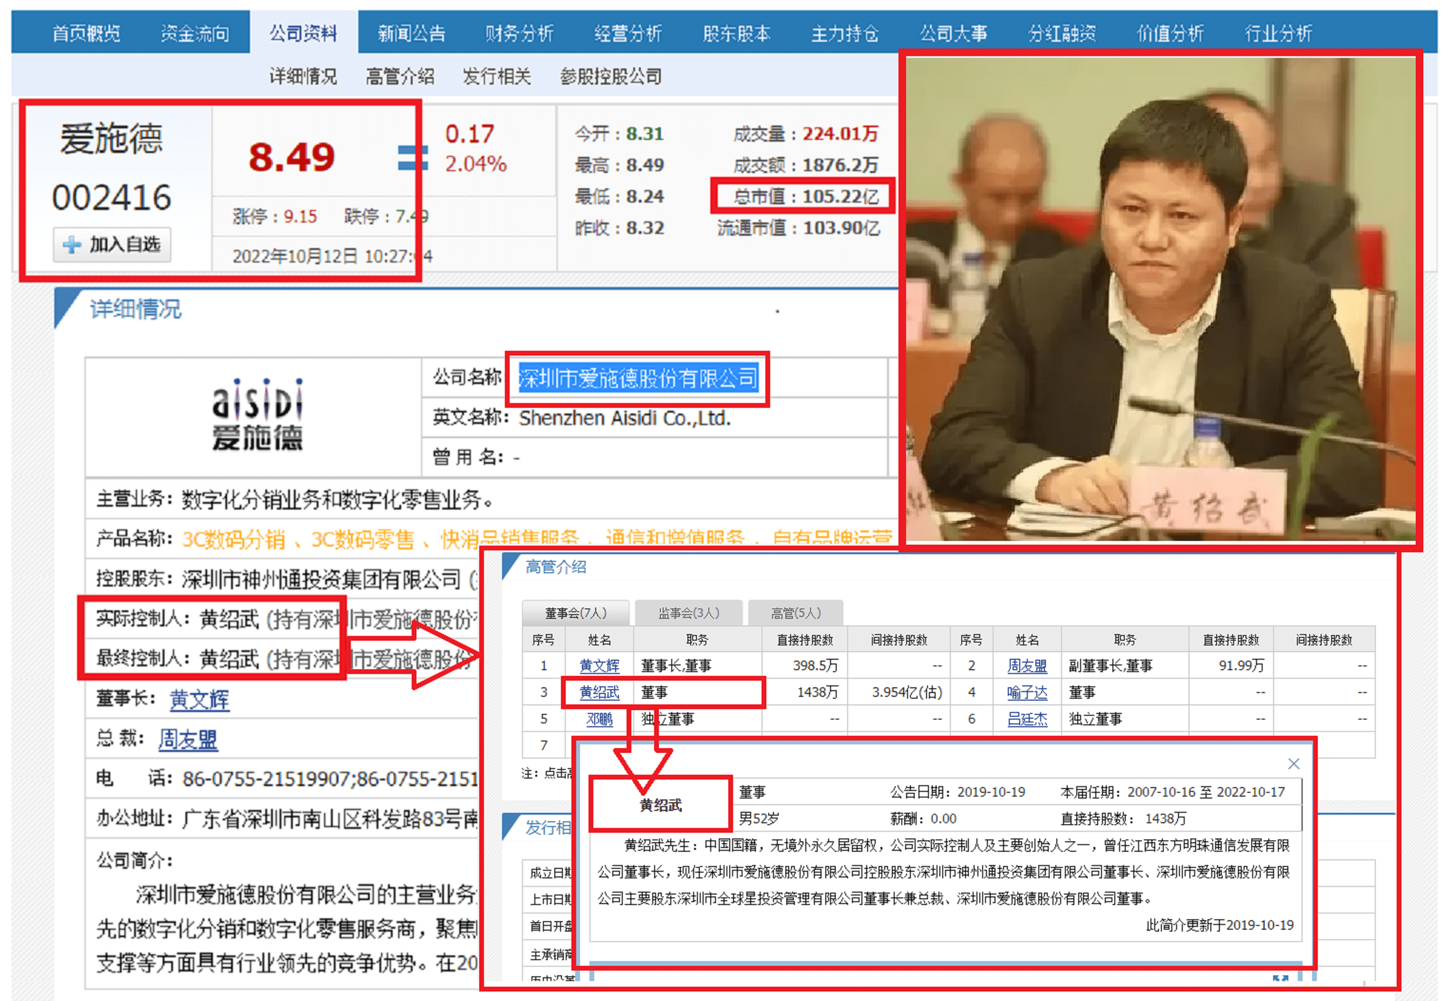Open 邓鹏 link in board table
The height and width of the screenshot is (1001, 1449).
599,719
